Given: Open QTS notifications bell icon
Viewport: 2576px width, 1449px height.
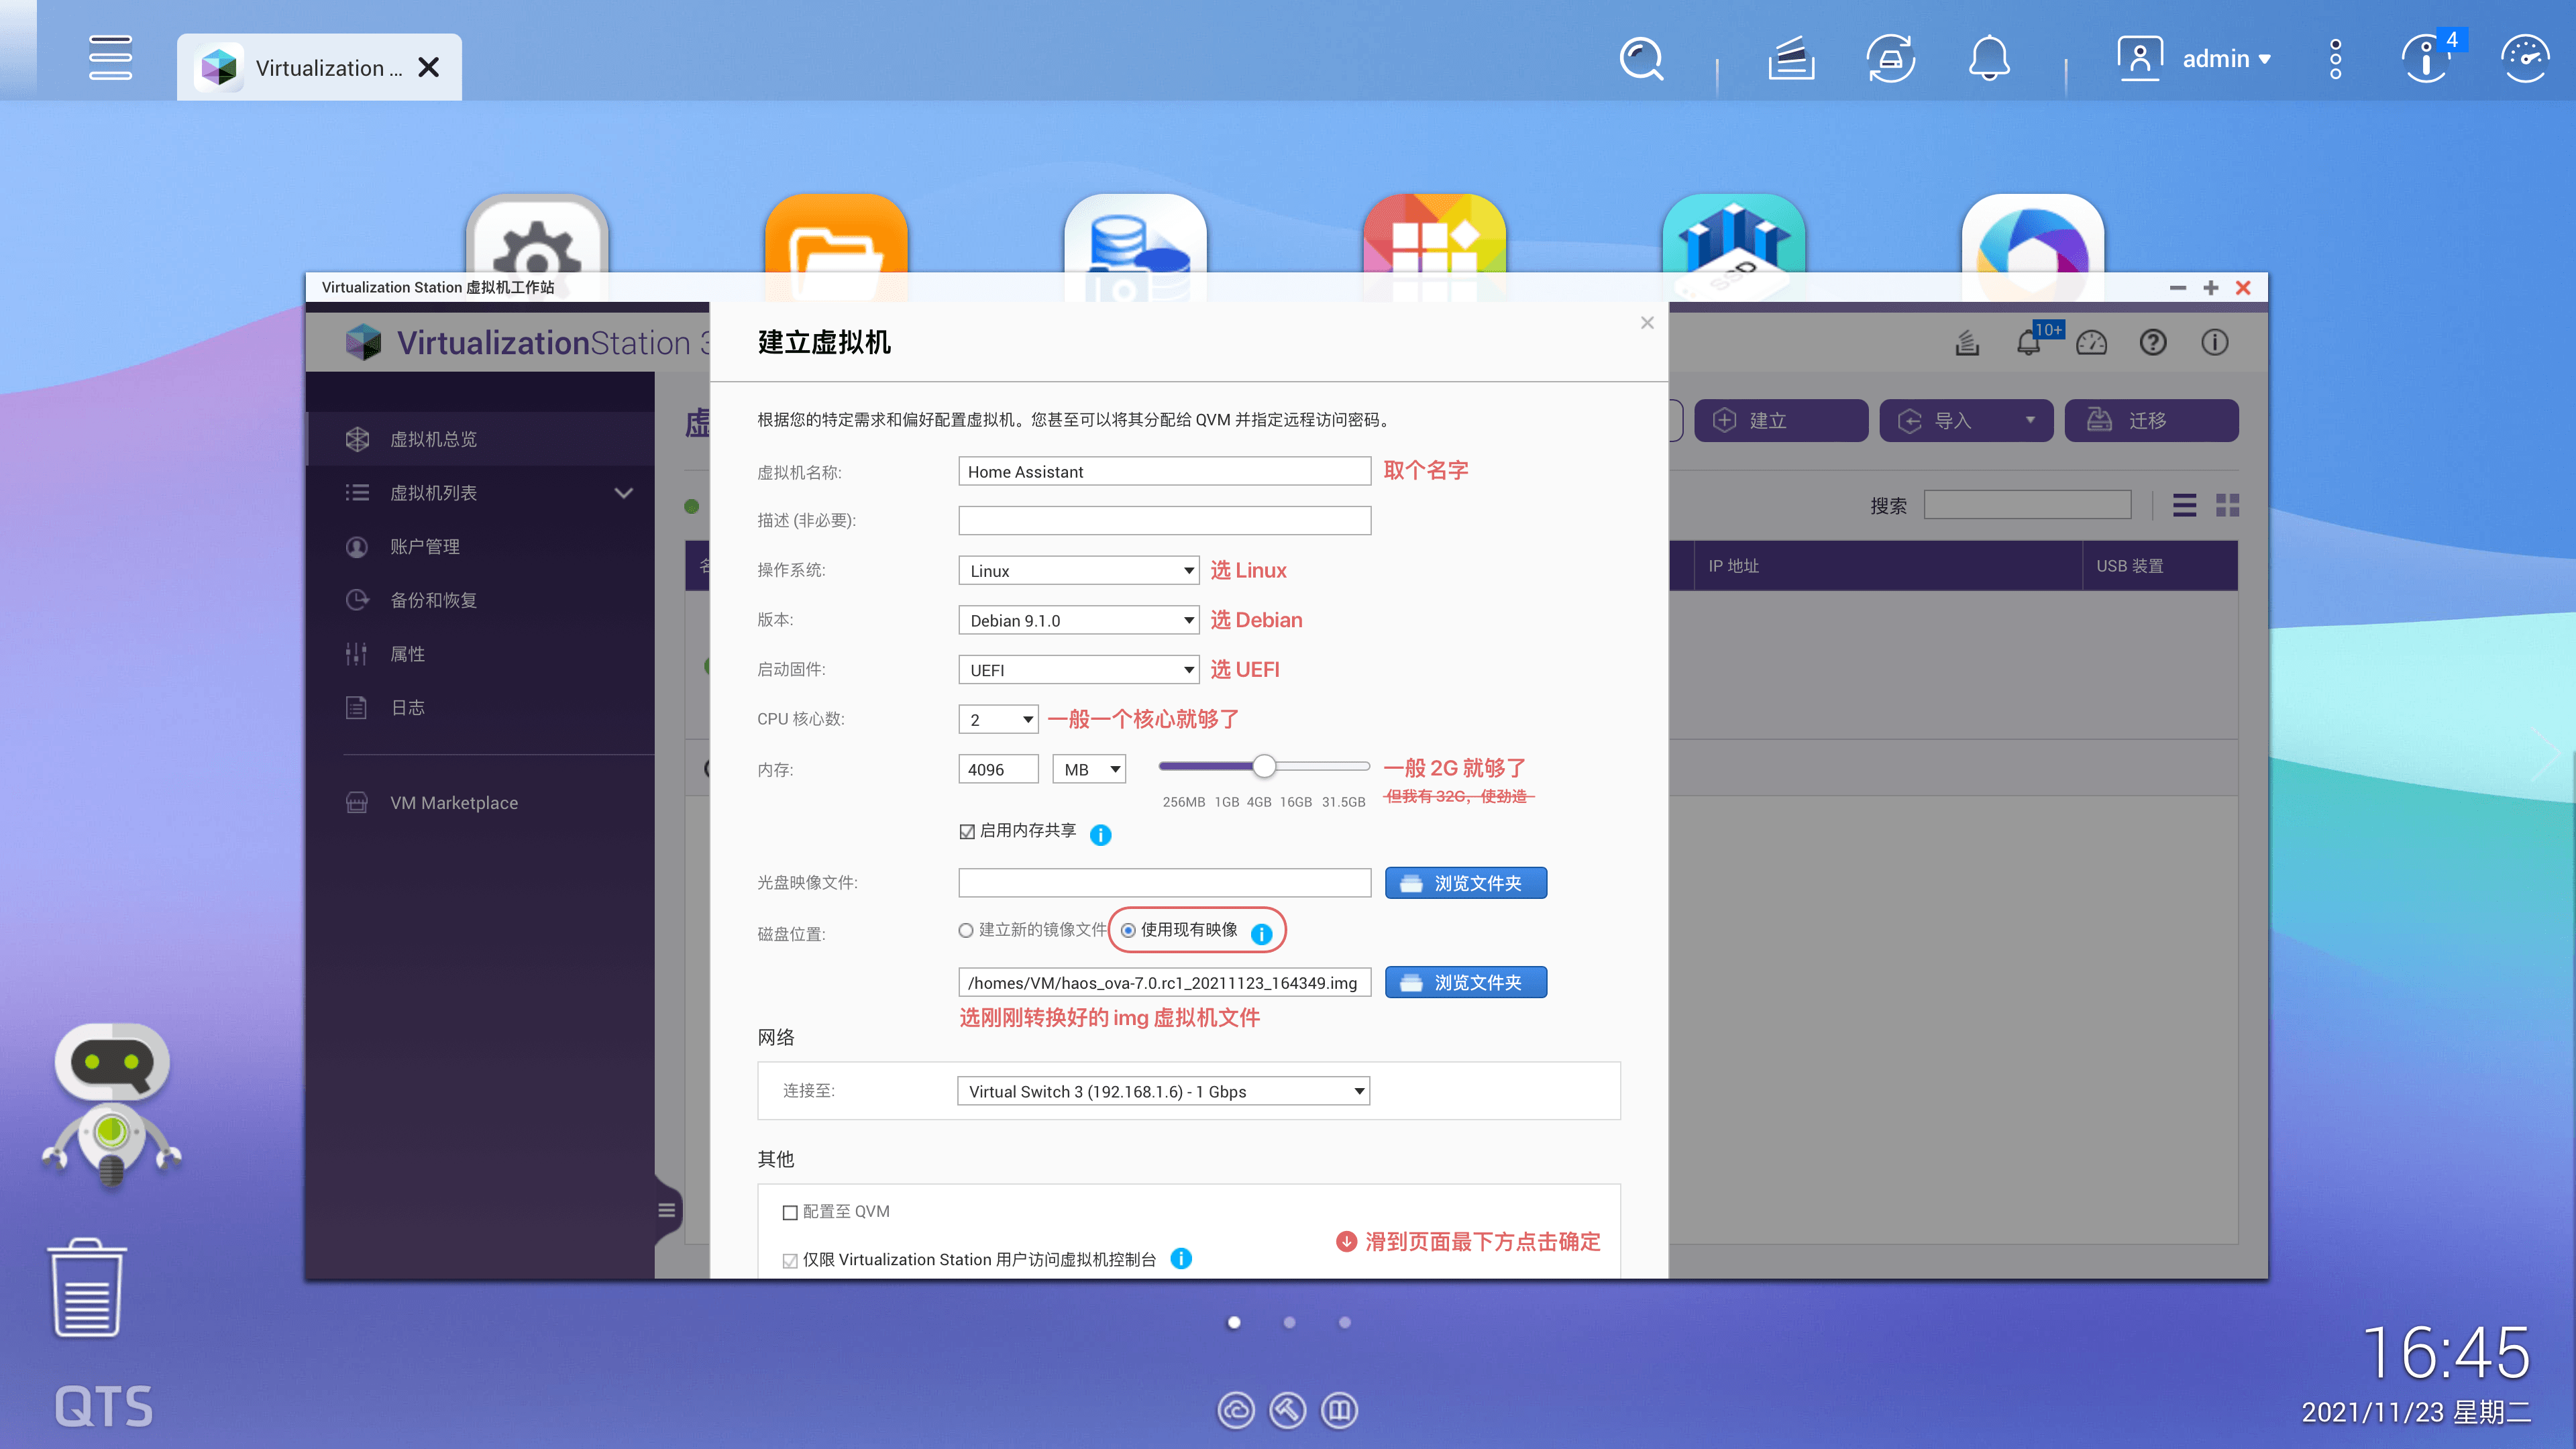Looking at the screenshot, I should pos(1989,59).
